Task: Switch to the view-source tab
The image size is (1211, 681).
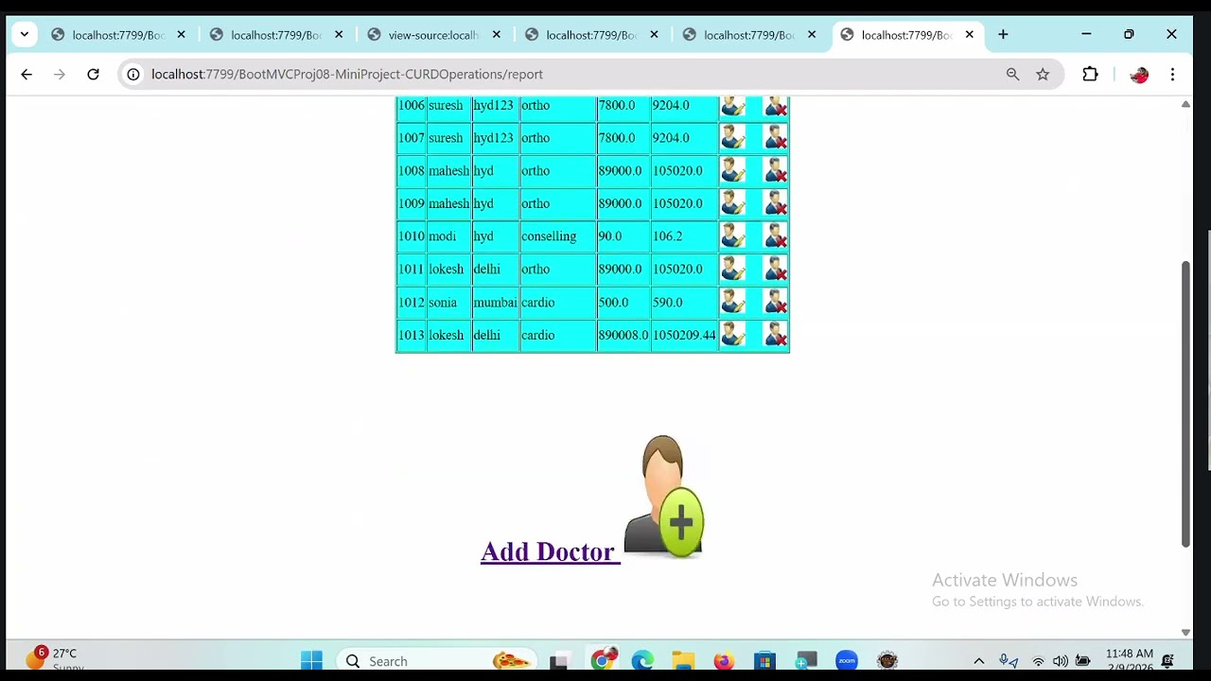Action: click(433, 35)
